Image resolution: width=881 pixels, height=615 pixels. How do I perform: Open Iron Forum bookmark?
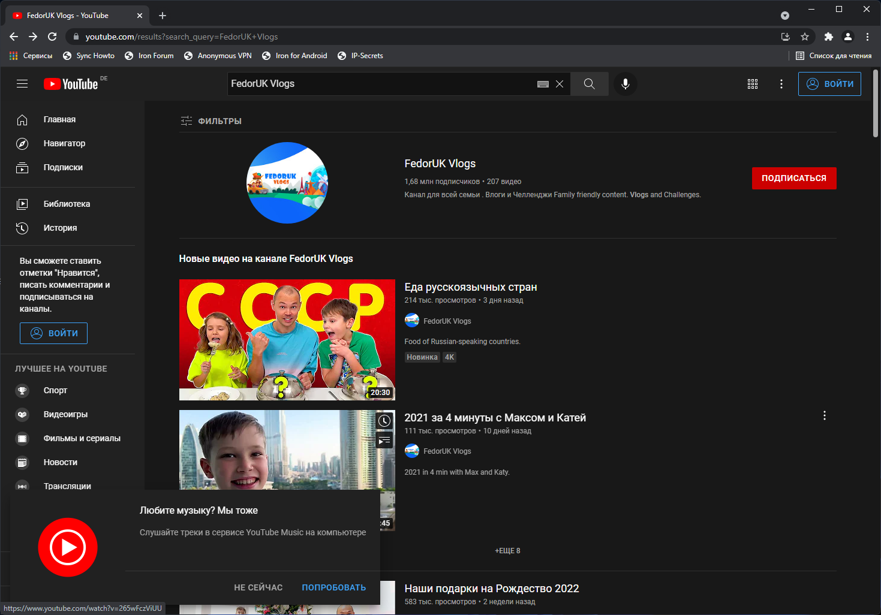149,56
